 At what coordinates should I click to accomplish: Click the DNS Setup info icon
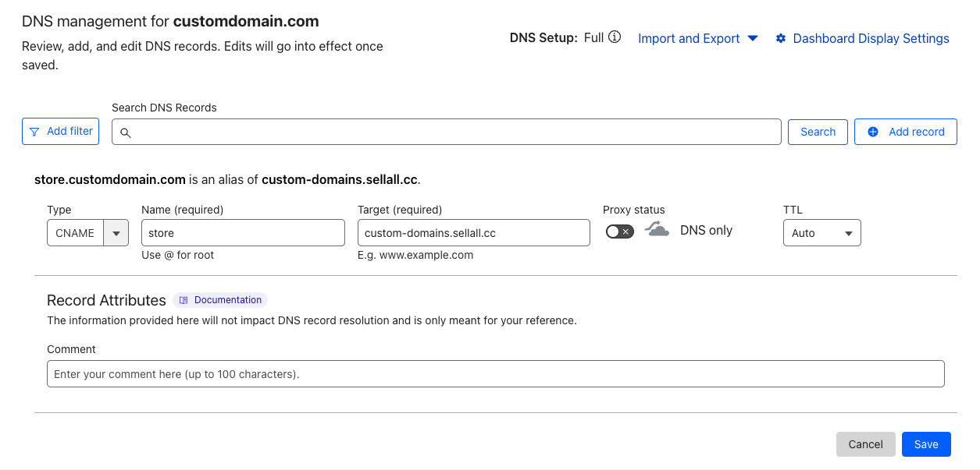click(x=615, y=37)
